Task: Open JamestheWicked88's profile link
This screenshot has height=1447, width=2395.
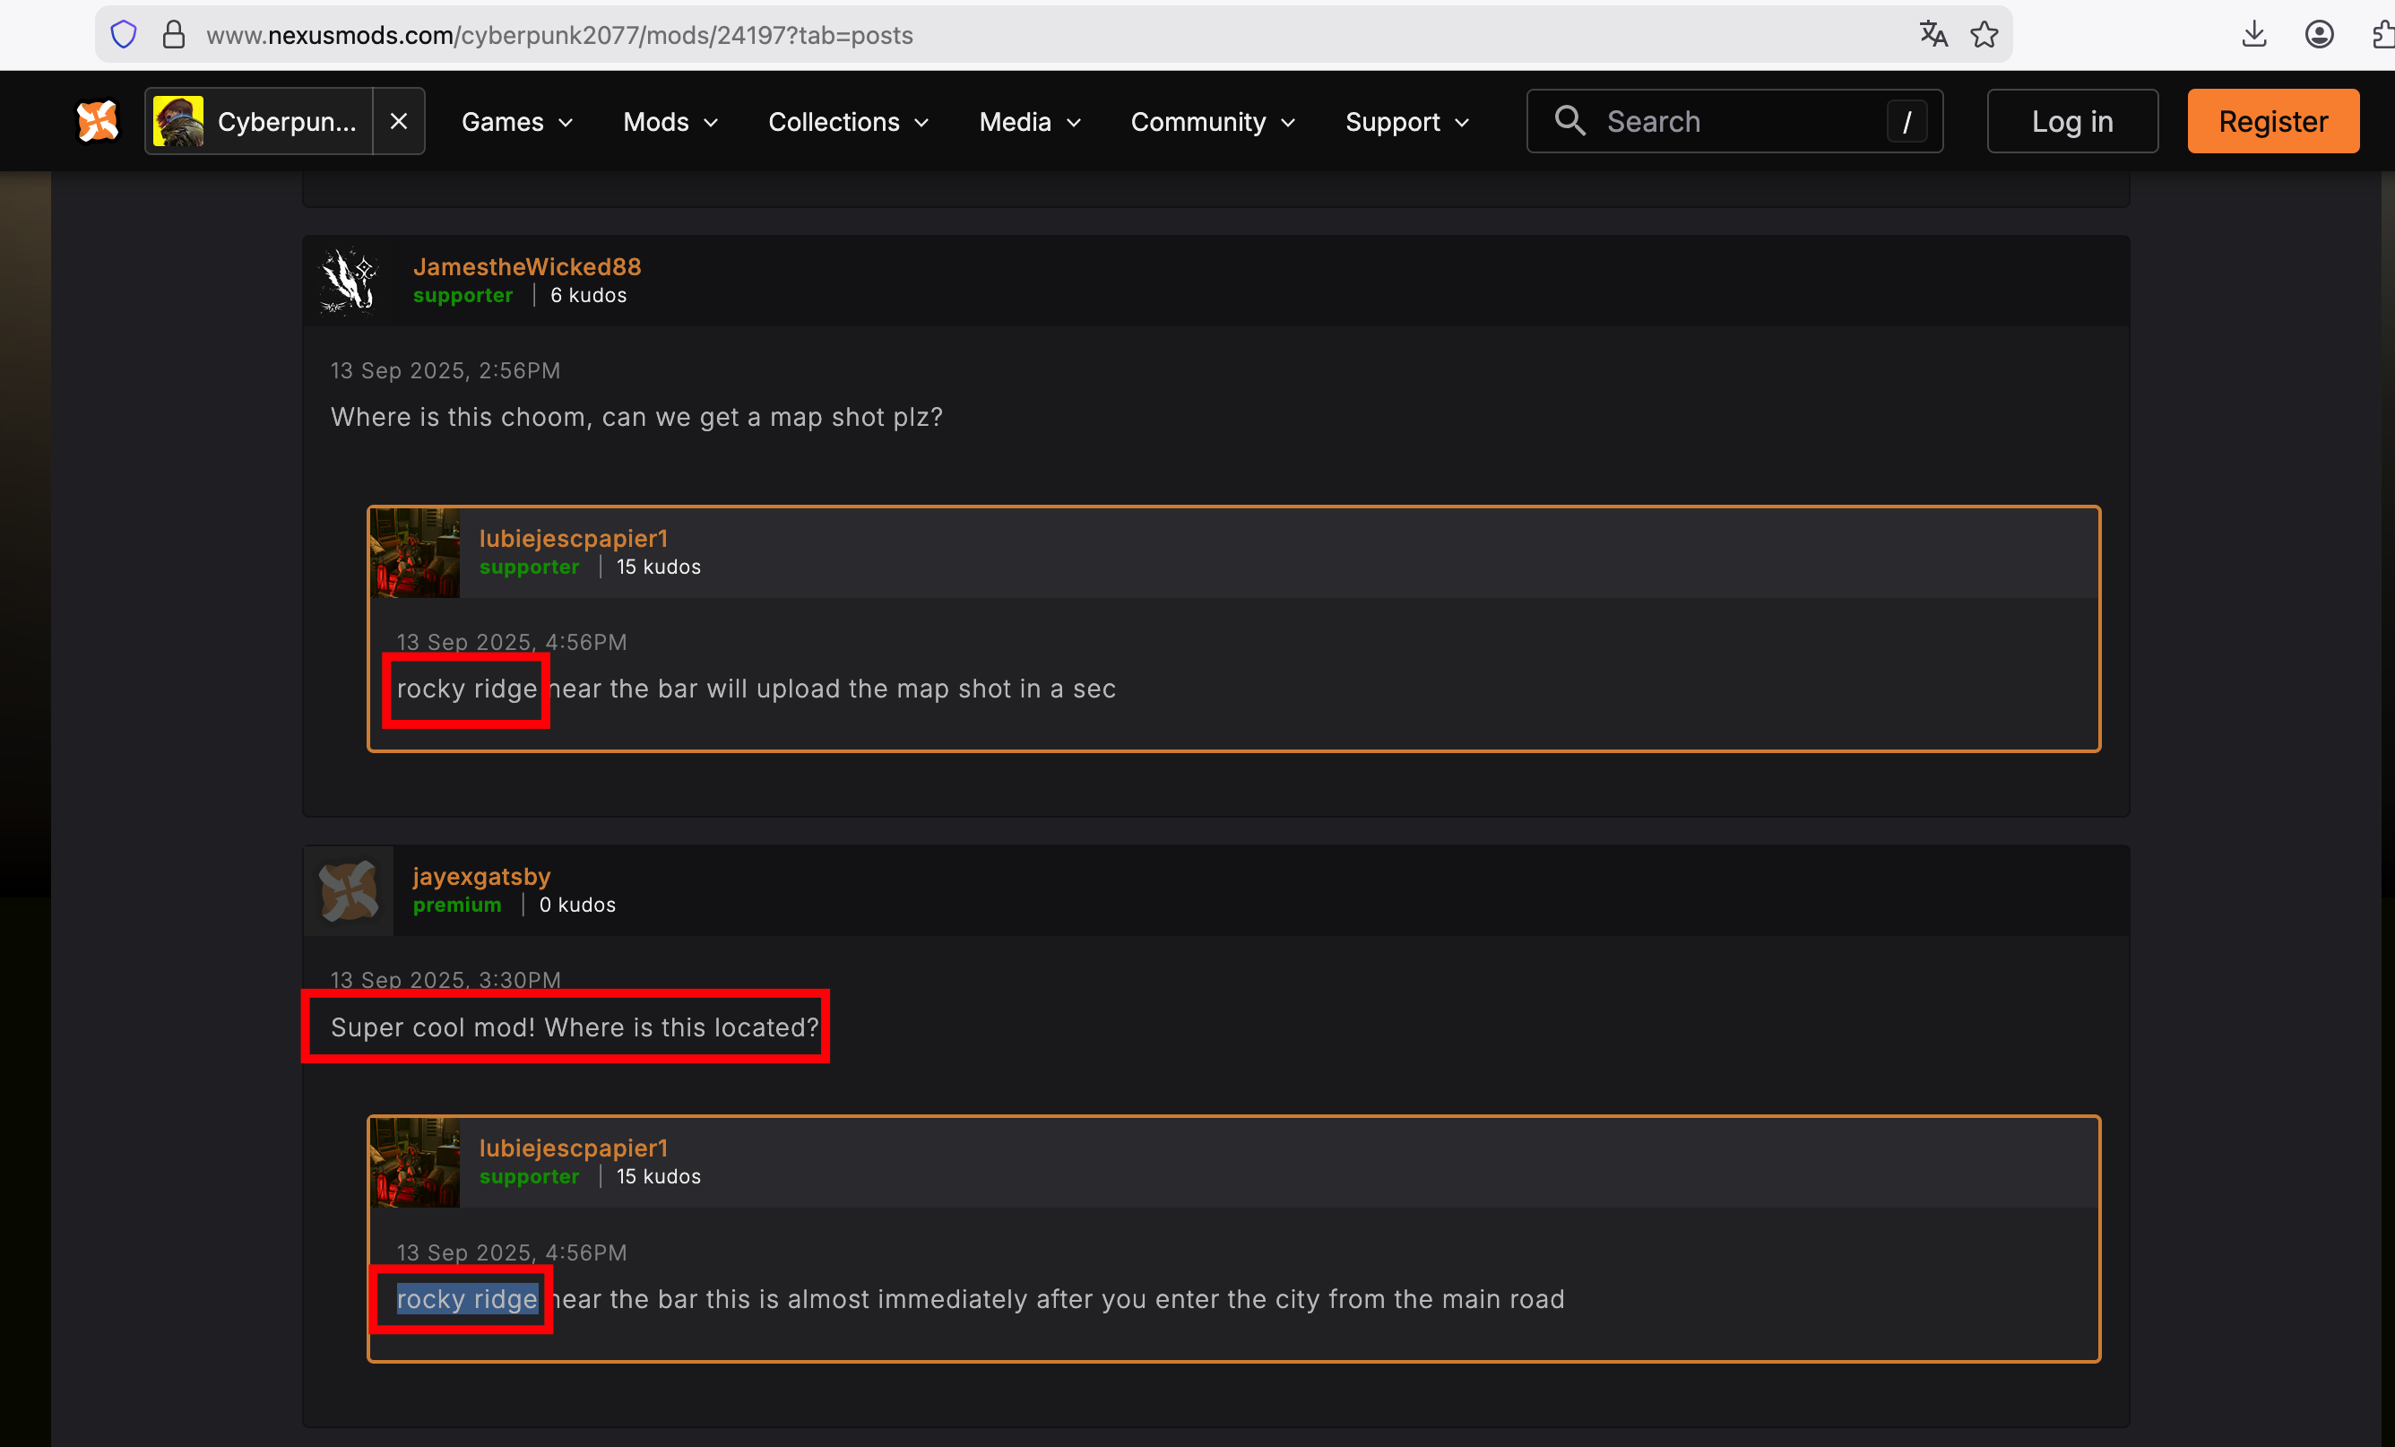Action: click(527, 266)
